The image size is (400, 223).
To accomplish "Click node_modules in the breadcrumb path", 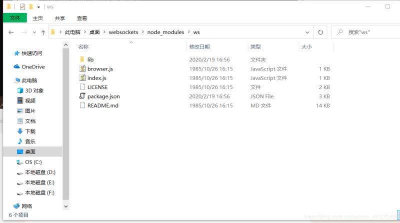I will point(162,32).
